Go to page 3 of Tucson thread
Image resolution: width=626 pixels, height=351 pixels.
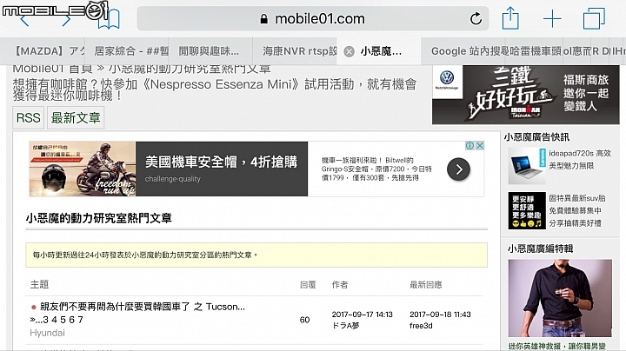(45, 320)
